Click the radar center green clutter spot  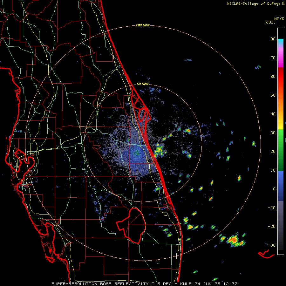[136, 153]
